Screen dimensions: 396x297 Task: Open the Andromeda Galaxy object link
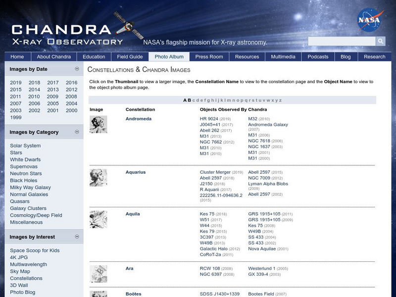[x=268, y=125]
